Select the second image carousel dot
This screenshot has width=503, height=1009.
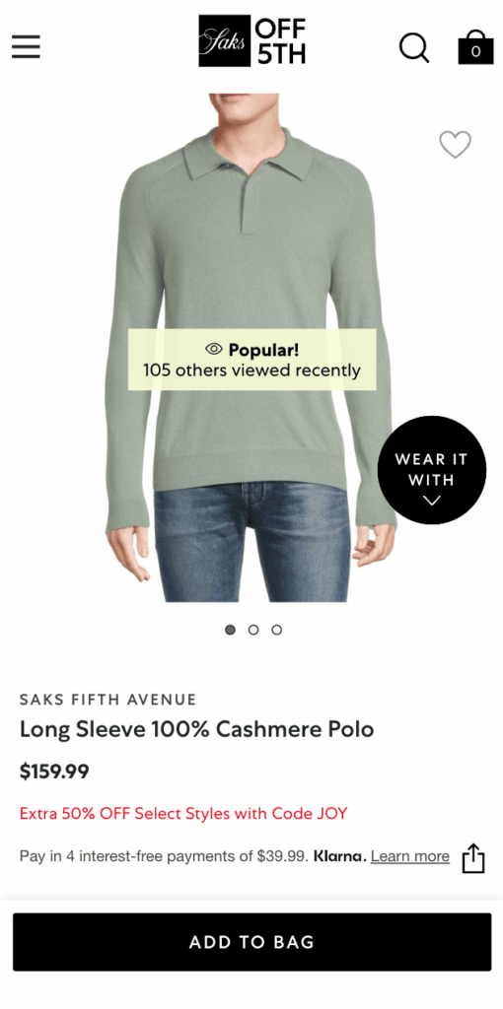click(x=253, y=630)
